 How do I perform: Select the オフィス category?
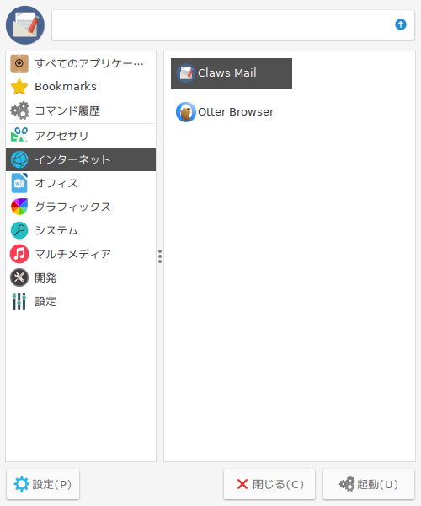[81, 183]
